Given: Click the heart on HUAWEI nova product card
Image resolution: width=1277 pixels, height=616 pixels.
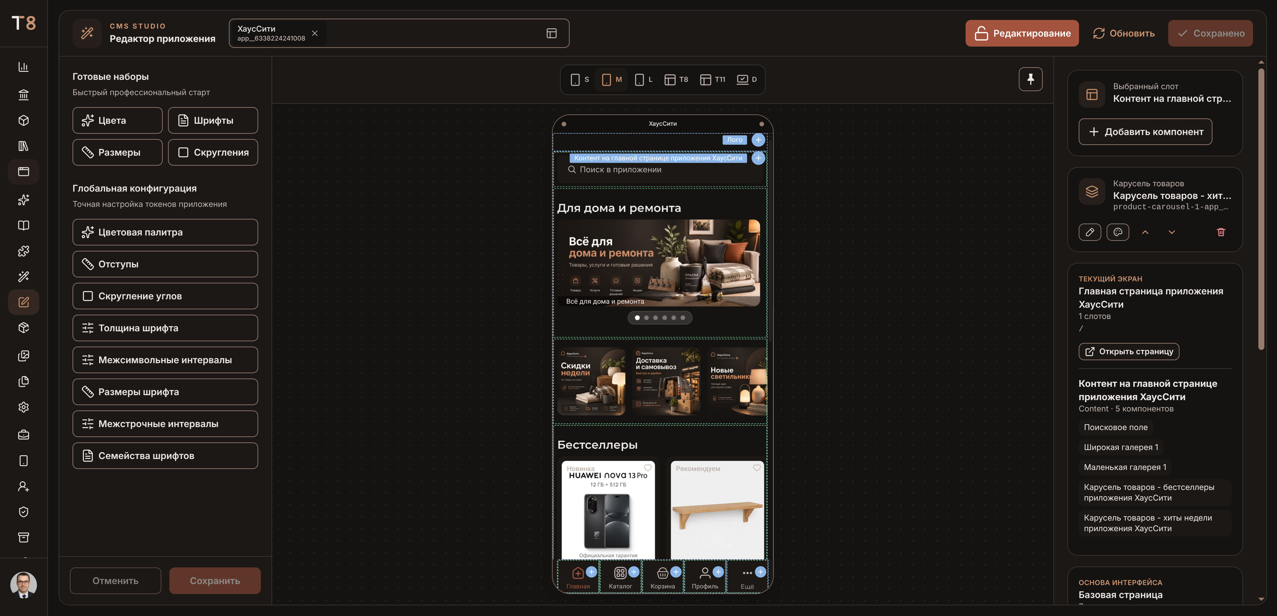Looking at the screenshot, I should point(647,468).
